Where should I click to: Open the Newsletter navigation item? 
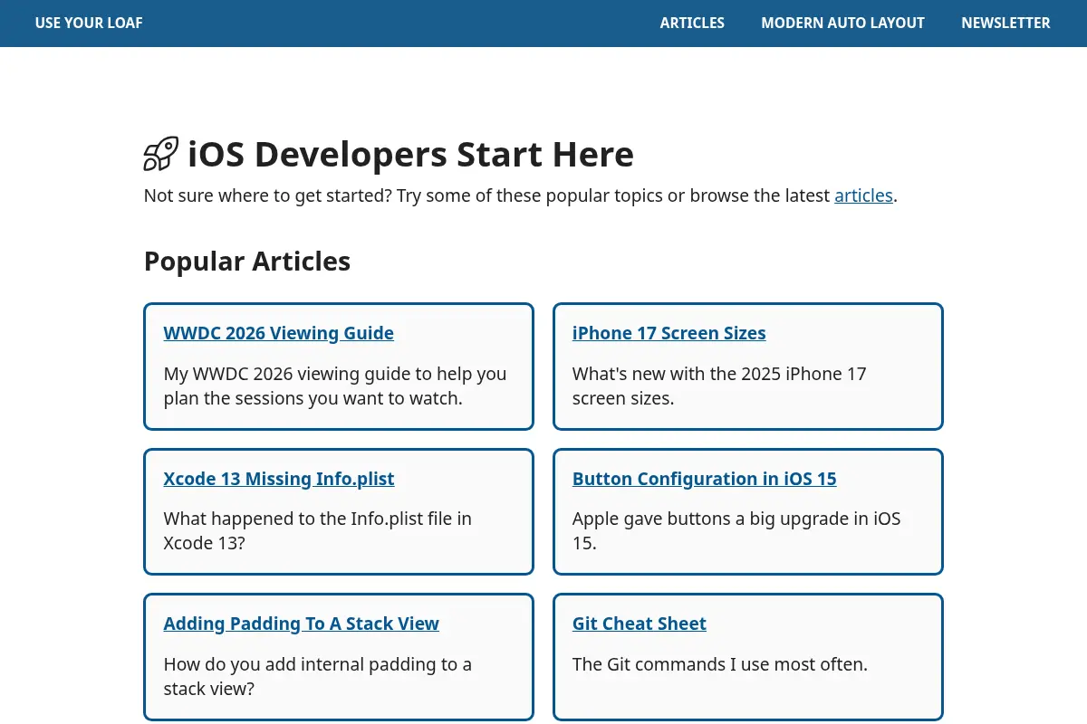click(1005, 23)
